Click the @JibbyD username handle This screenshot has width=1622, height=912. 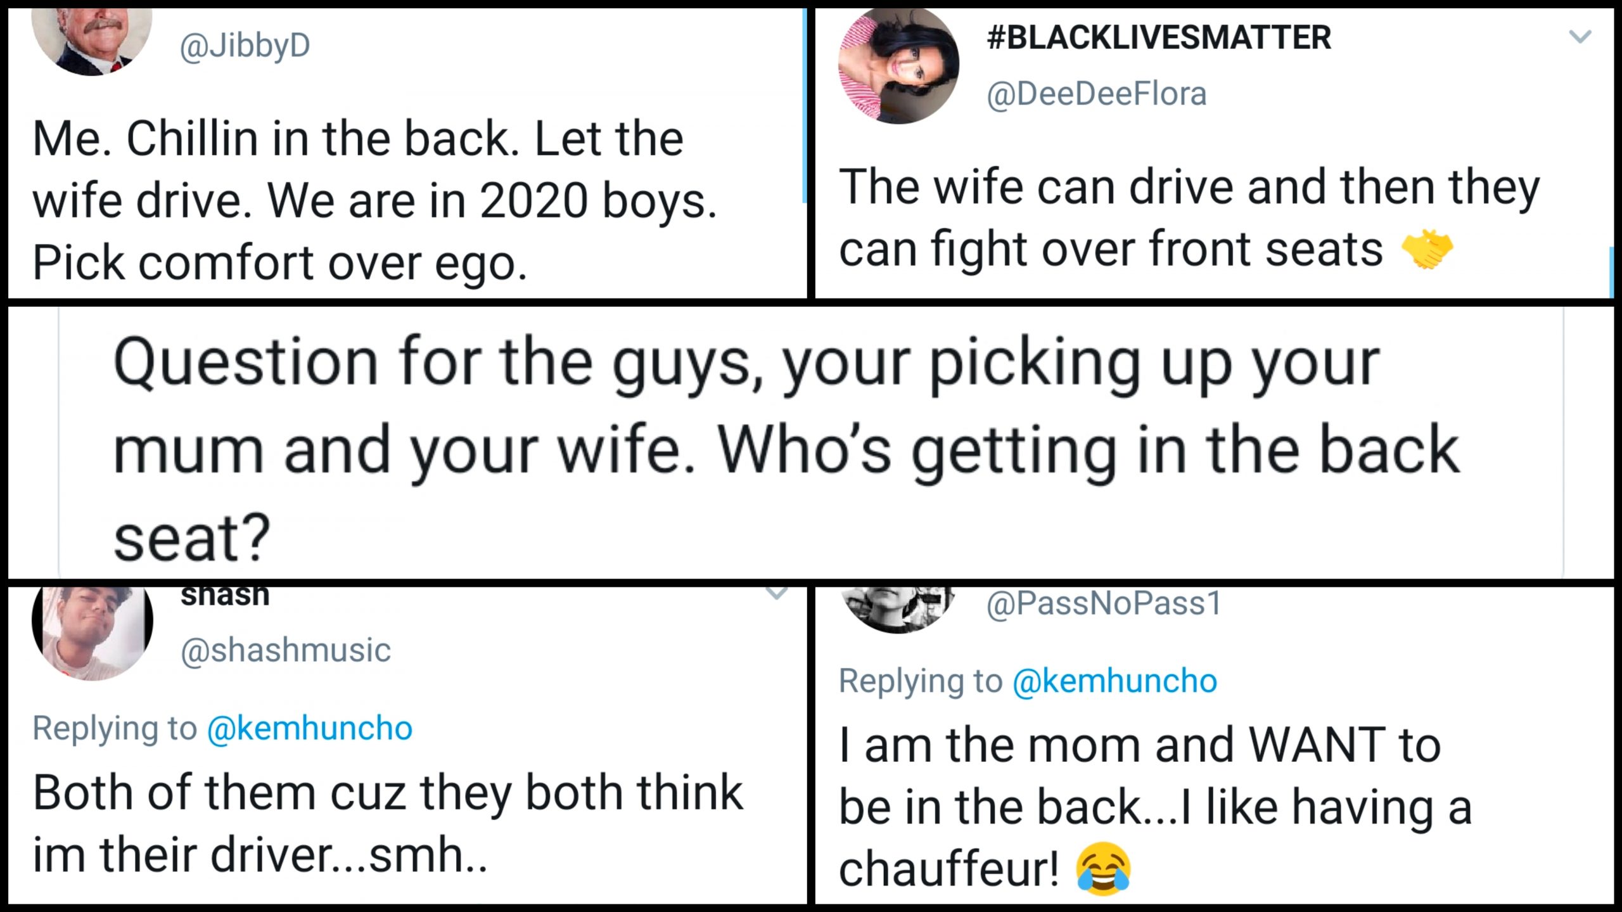[244, 44]
